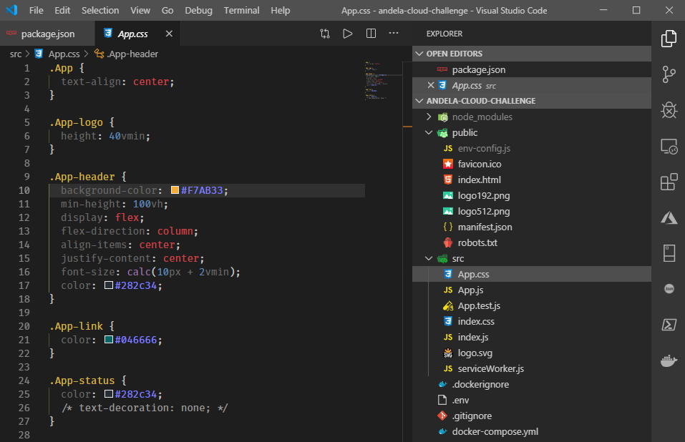Click line number 10 in the gutter
This screenshot has height=442, width=685.
click(x=24, y=190)
